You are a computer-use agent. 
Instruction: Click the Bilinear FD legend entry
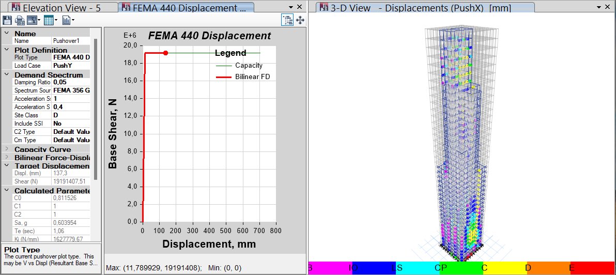coord(243,77)
